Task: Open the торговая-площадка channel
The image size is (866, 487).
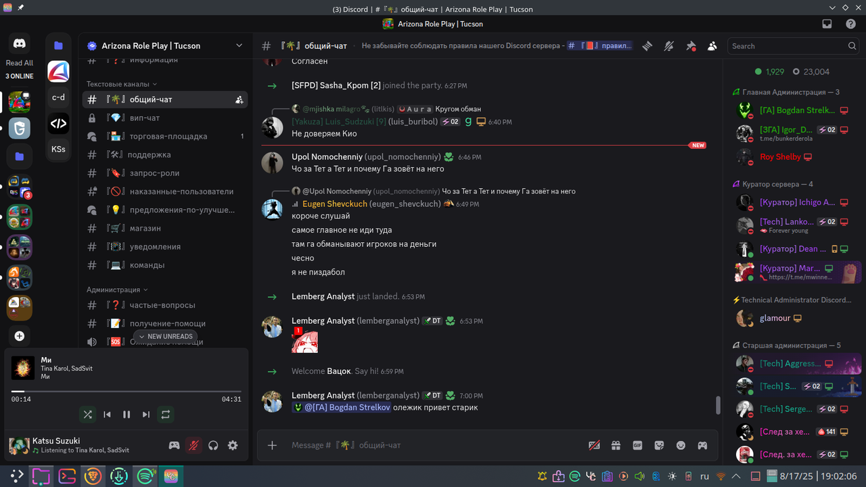Action: (x=165, y=136)
